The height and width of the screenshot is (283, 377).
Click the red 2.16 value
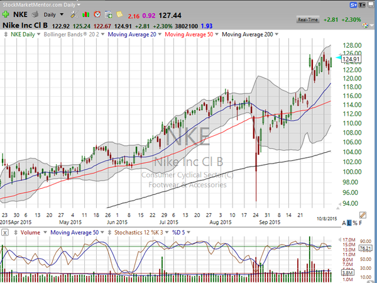[134, 16]
